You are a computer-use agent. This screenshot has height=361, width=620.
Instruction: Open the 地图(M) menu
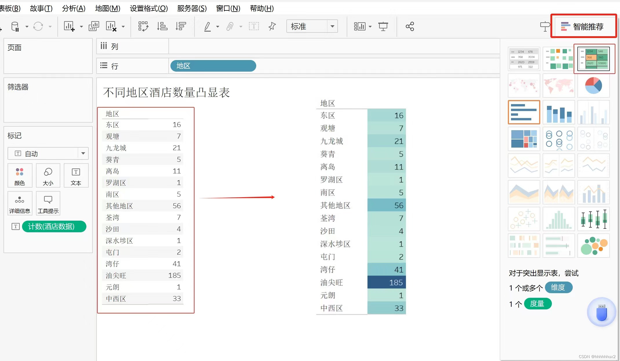(x=108, y=8)
